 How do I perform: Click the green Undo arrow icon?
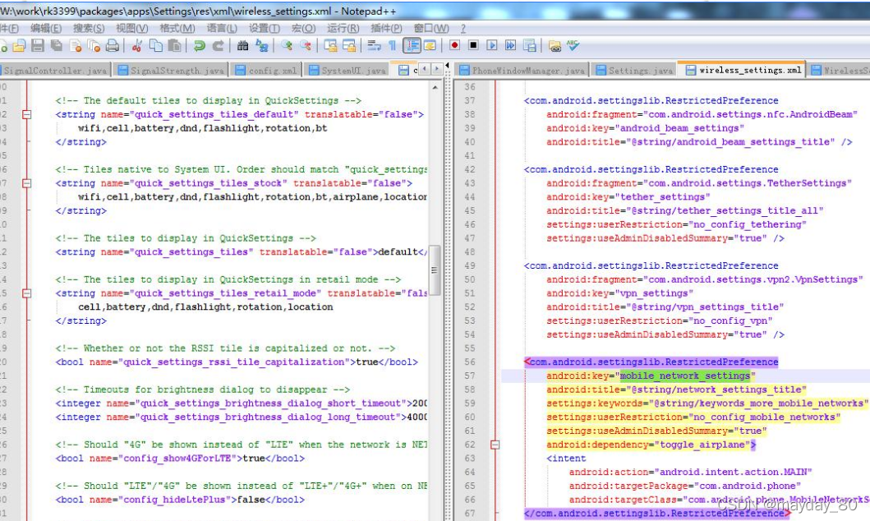tap(199, 46)
